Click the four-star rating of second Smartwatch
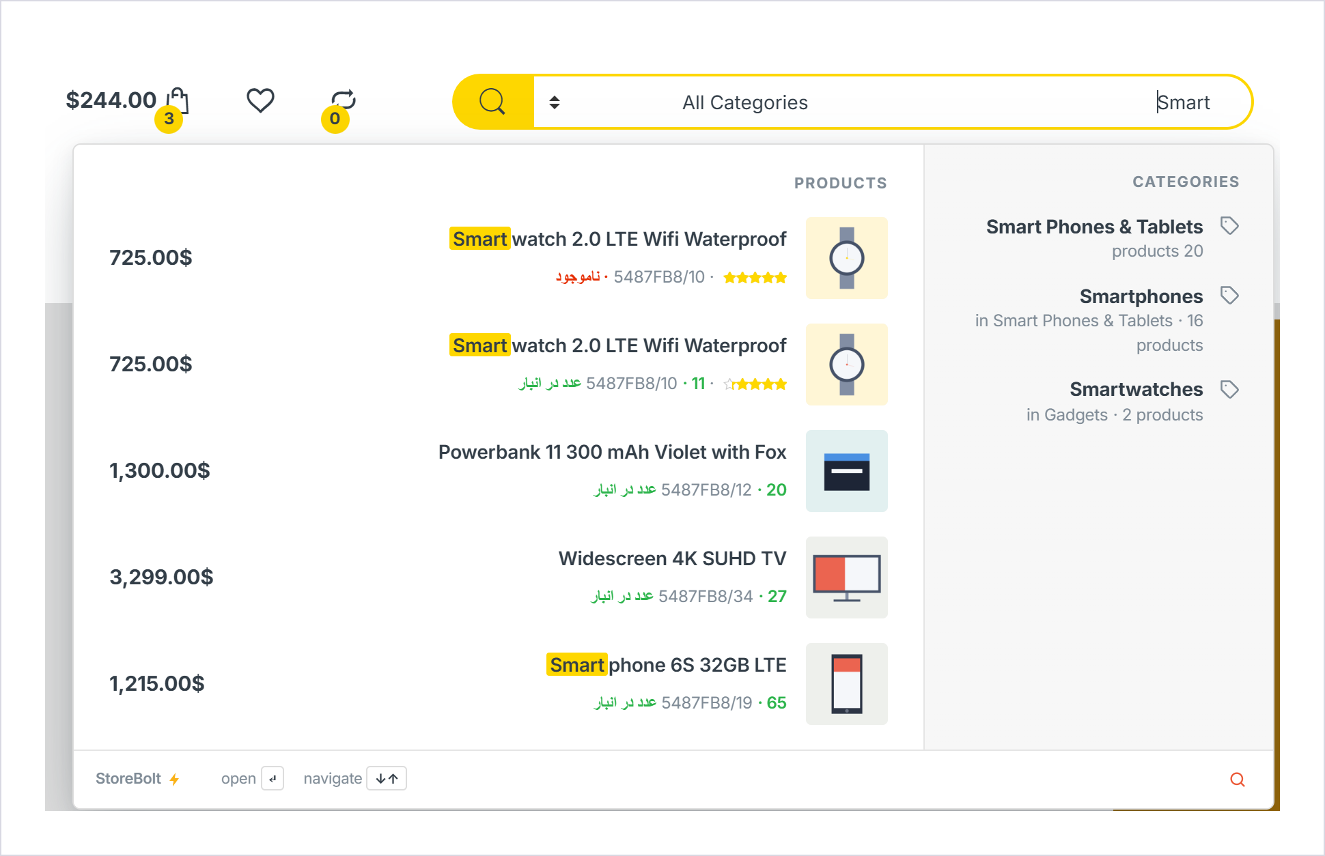Image resolution: width=1325 pixels, height=856 pixels. [x=755, y=384]
